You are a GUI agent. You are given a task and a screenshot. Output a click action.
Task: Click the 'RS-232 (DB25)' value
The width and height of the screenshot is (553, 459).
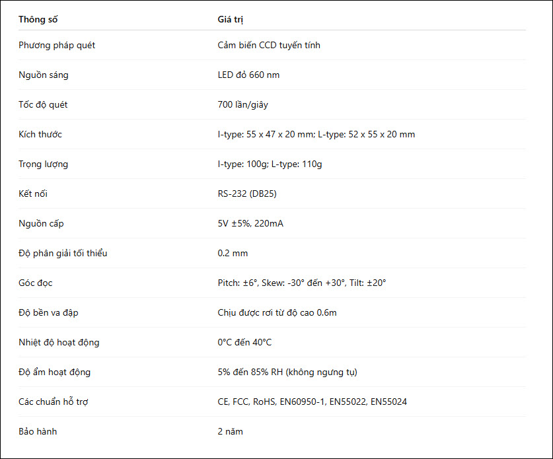click(247, 194)
